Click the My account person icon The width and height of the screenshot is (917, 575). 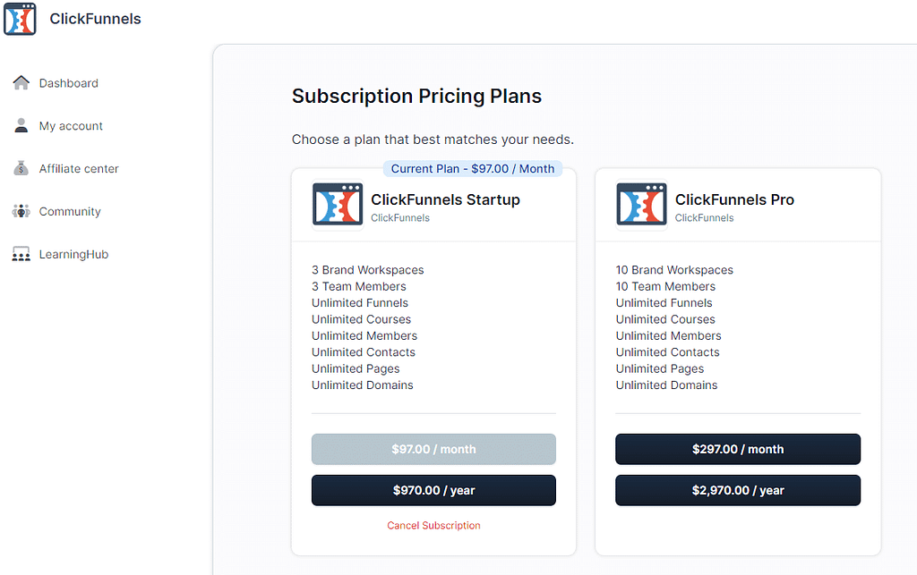click(21, 126)
